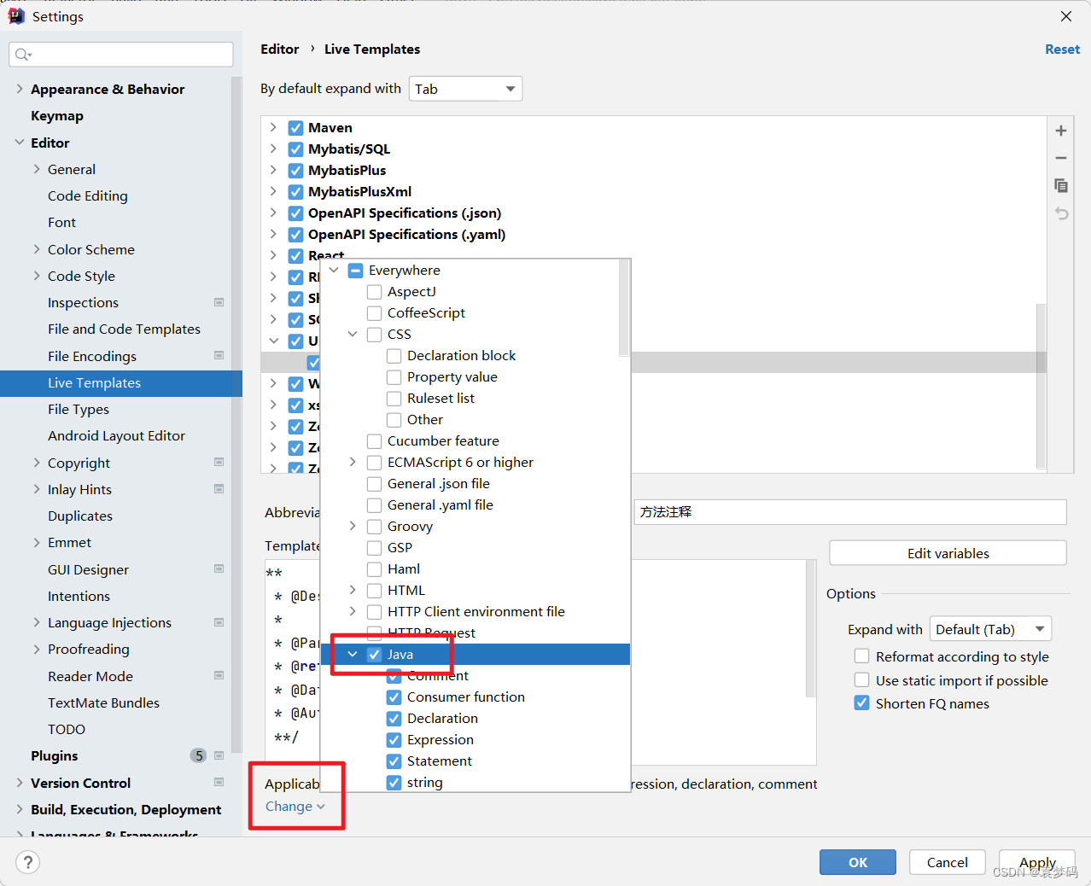Disable Shorten FQ names checkbox
This screenshot has width=1091, height=886.
pyautogui.click(x=862, y=703)
